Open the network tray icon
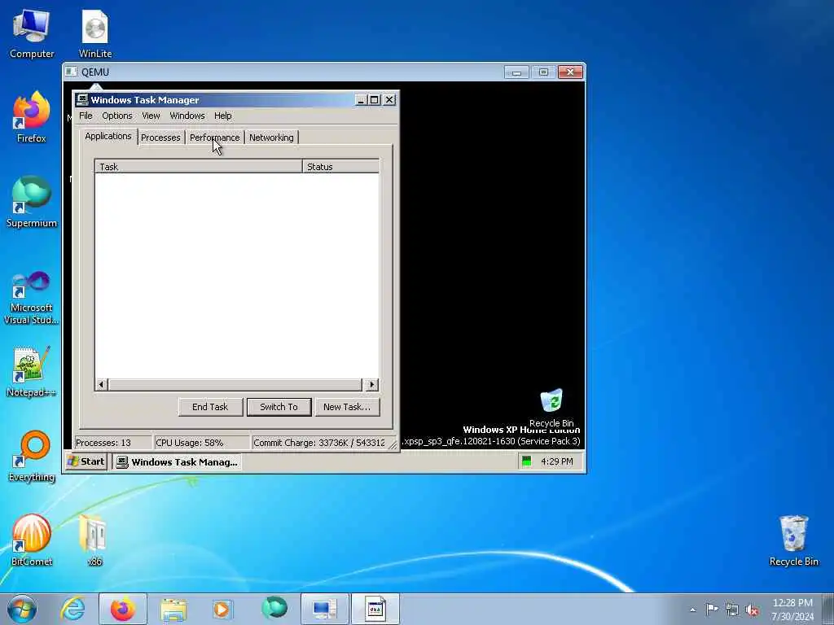The image size is (834, 625). [732, 610]
